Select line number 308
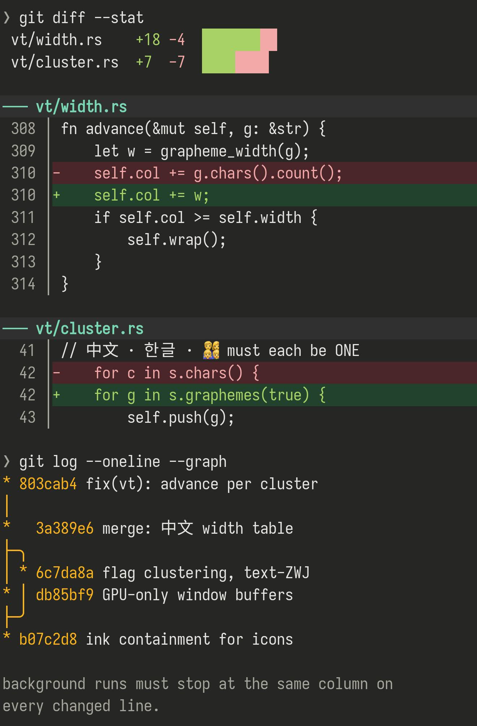The image size is (477, 726). click(x=23, y=129)
